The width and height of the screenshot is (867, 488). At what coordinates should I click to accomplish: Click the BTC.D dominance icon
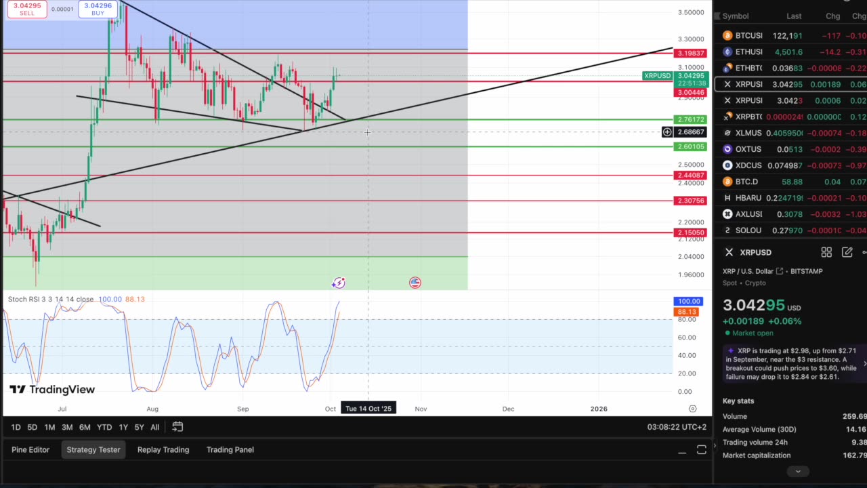coord(727,182)
